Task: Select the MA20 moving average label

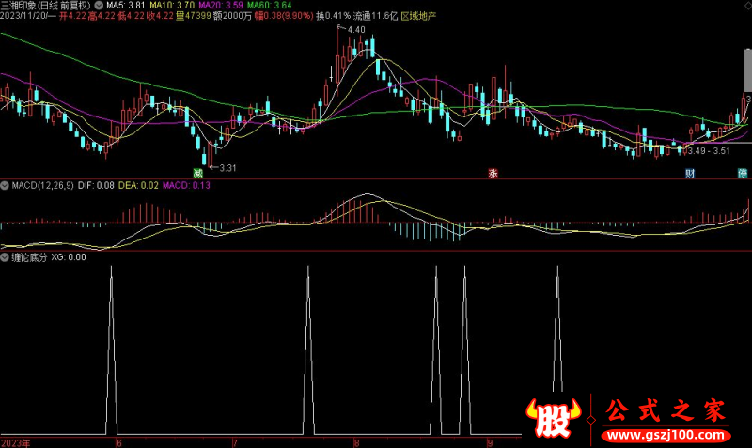Action: (x=218, y=5)
